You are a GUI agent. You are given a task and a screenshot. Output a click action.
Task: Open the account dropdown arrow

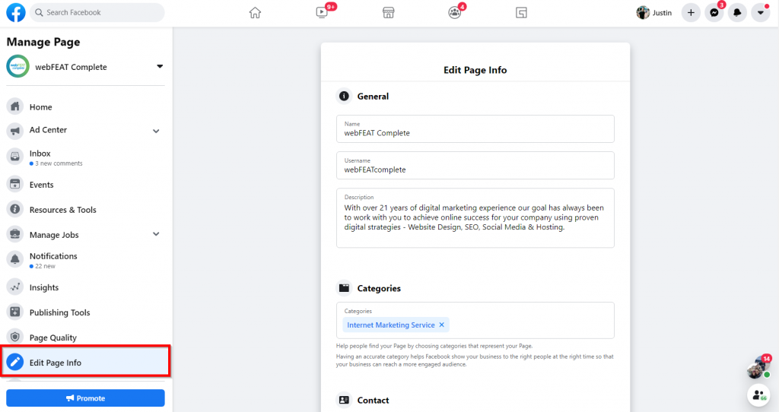[761, 12]
